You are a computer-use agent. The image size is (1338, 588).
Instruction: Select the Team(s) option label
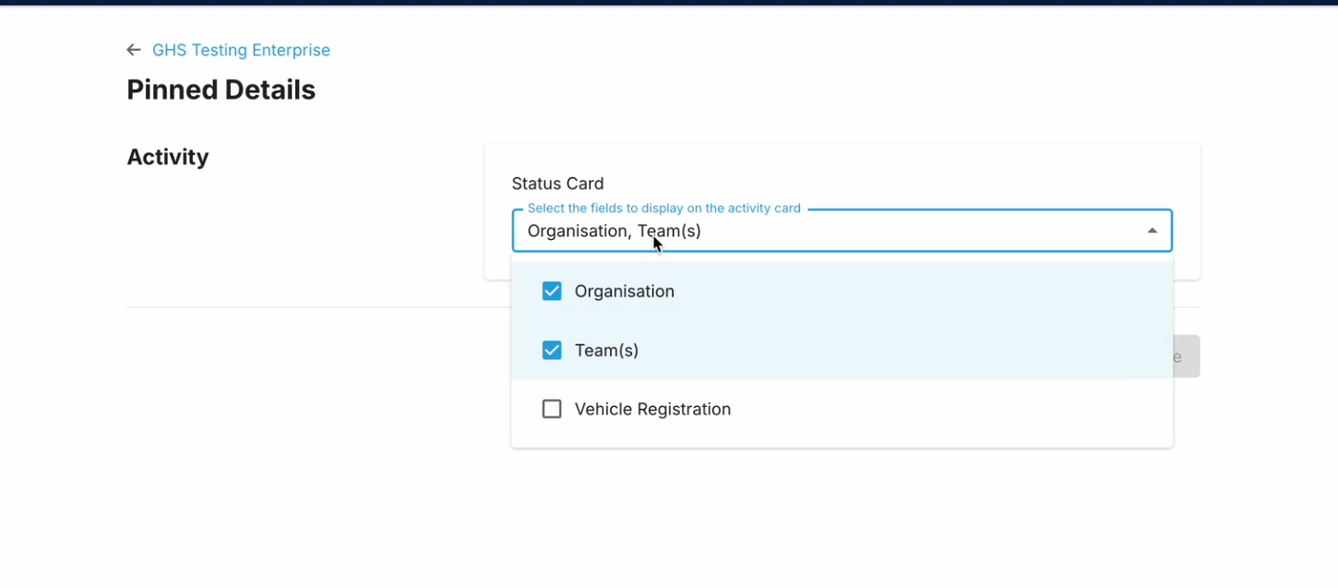point(606,351)
